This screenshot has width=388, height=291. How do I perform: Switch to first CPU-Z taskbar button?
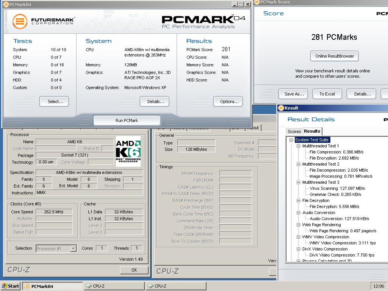click(114, 286)
